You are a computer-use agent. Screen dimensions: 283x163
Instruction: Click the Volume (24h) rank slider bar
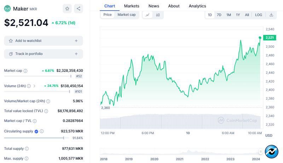(x=37, y=91)
